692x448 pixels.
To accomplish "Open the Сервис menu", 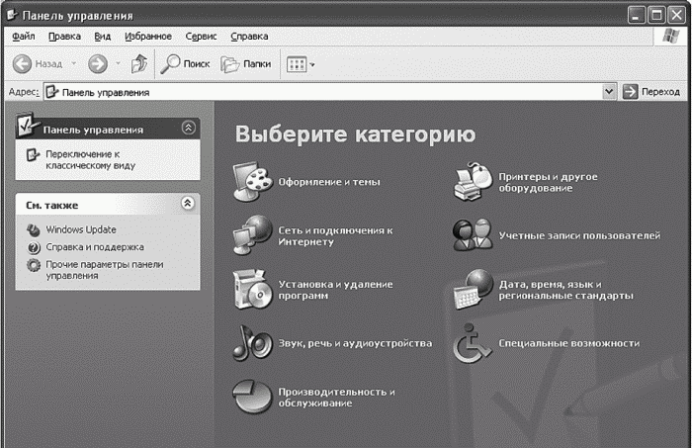I will tap(201, 37).
